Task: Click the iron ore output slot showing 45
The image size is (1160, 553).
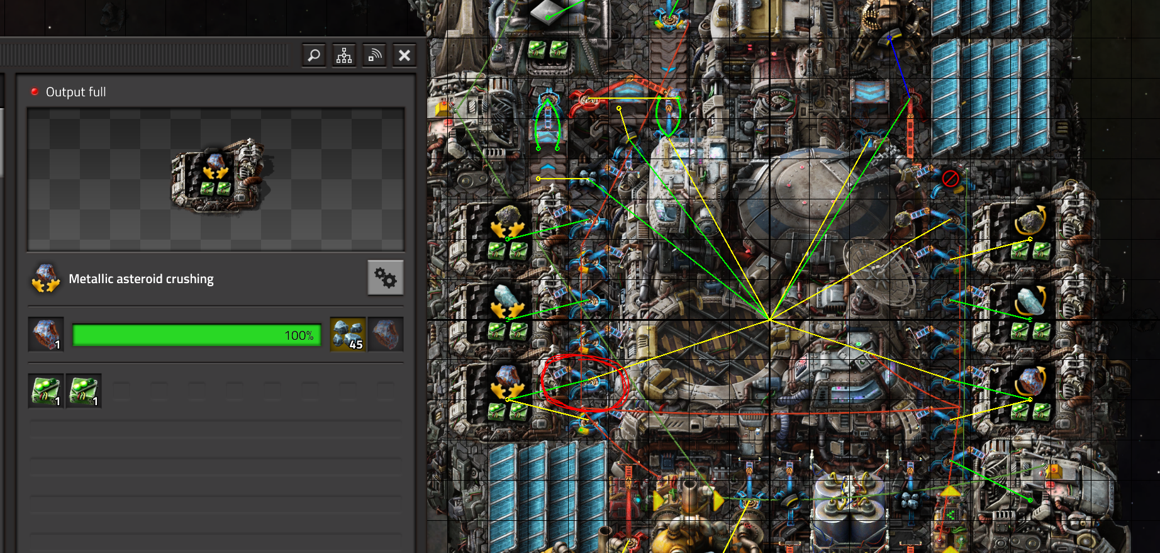Action: [x=348, y=334]
